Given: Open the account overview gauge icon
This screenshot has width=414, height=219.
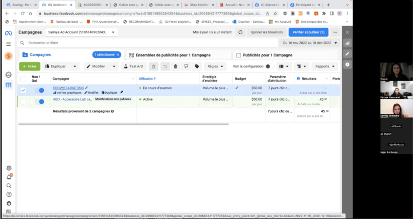Looking at the screenshot, I should pyautogui.click(x=9, y=75).
